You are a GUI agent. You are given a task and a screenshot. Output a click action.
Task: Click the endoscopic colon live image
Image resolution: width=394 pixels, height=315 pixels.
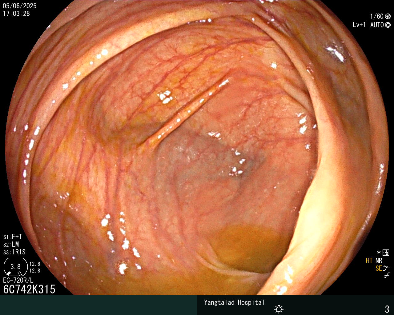(x=197, y=148)
